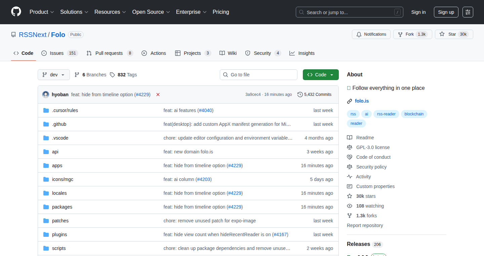Image resolution: width=484 pixels, height=256 pixels.
Task: Open the green Code dropdown button
Action: [321, 75]
